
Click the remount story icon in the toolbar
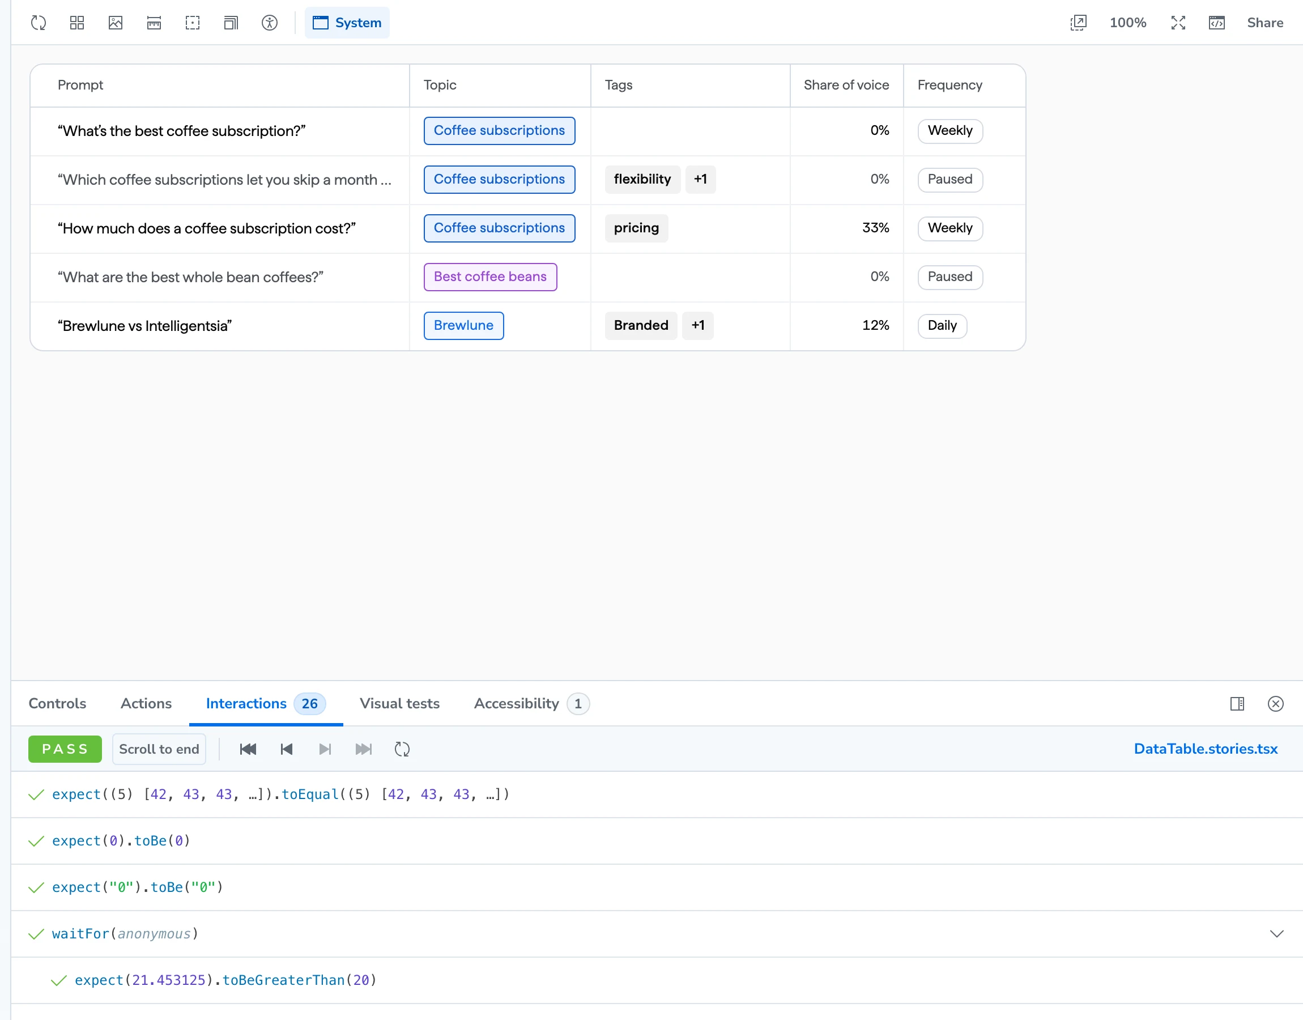(x=38, y=23)
